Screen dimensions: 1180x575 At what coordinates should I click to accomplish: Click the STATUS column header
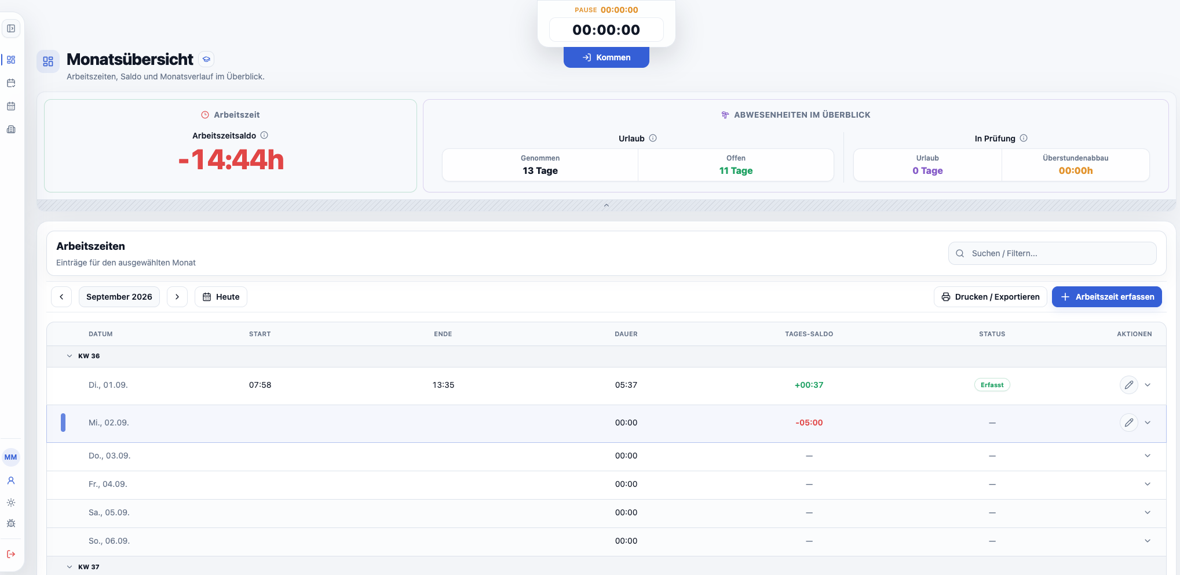992,334
